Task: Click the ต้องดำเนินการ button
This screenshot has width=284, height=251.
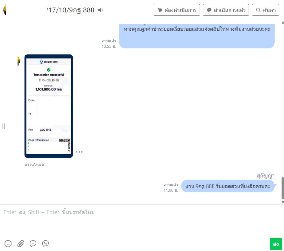Action: [177, 10]
